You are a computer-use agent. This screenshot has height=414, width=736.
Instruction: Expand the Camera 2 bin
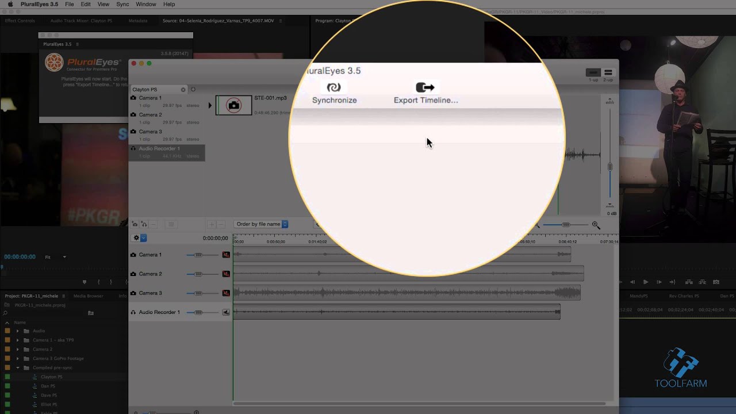coord(17,349)
